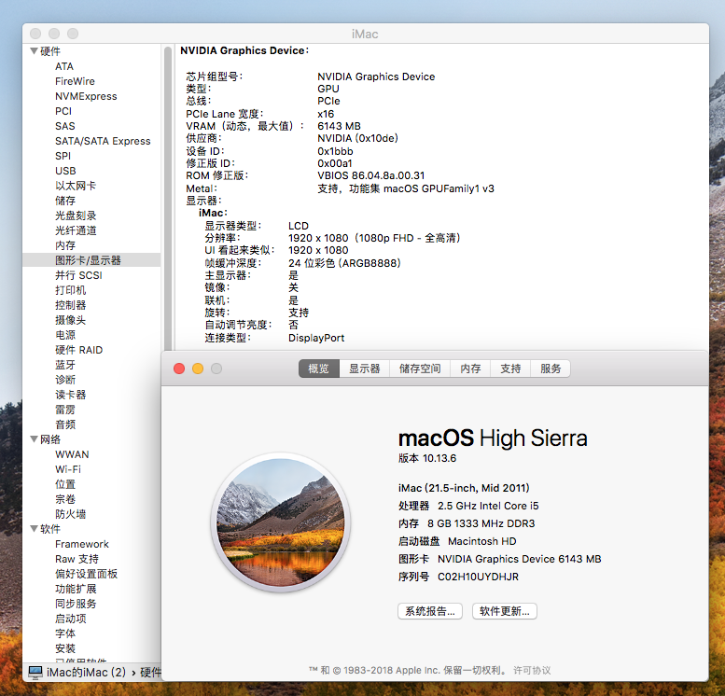Select 字体 entry

pos(65,633)
